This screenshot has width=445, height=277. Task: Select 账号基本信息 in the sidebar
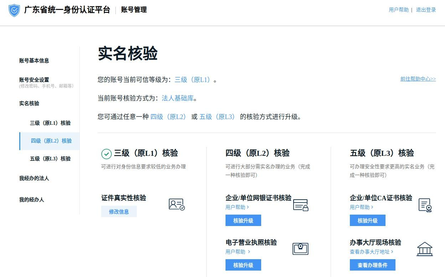click(x=34, y=61)
